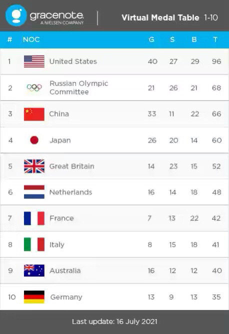Select the G gold column header
This screenshot has height=334, width=229.
151,39
